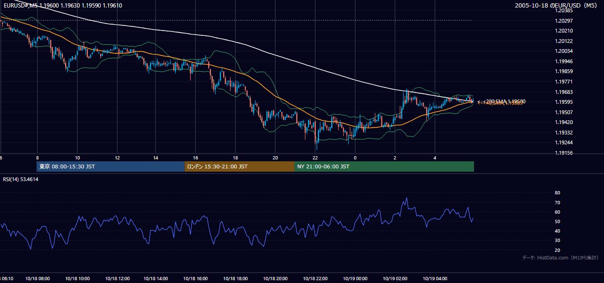This screenshot has width=604, height=283.
Task: Click price axis value 1.19683
Action: point(564,92)
